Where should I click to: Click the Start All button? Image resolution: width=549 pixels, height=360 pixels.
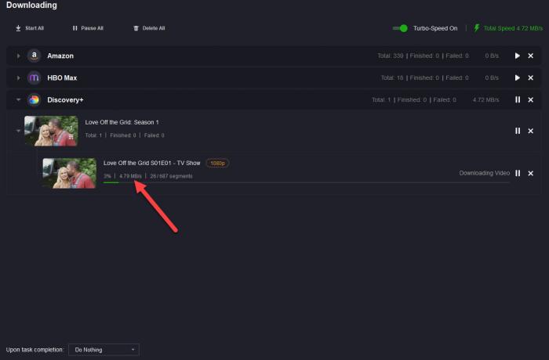(30, 28)
